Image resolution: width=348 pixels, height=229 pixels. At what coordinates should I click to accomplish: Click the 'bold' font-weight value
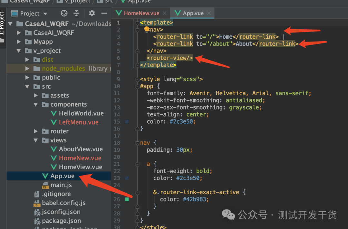pyautogui.click(x=203, y=171)
